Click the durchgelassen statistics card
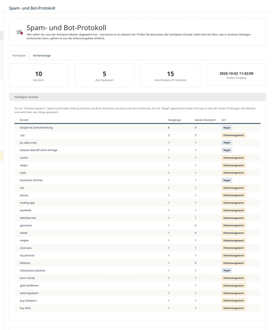The height and width of the screenshot is (330, 275). (104, 75)
